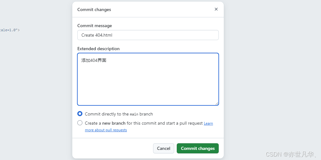This screenshot has height=160, width=321.
Task: Close the Commit changes dialog with X
Action: (216, 9)
